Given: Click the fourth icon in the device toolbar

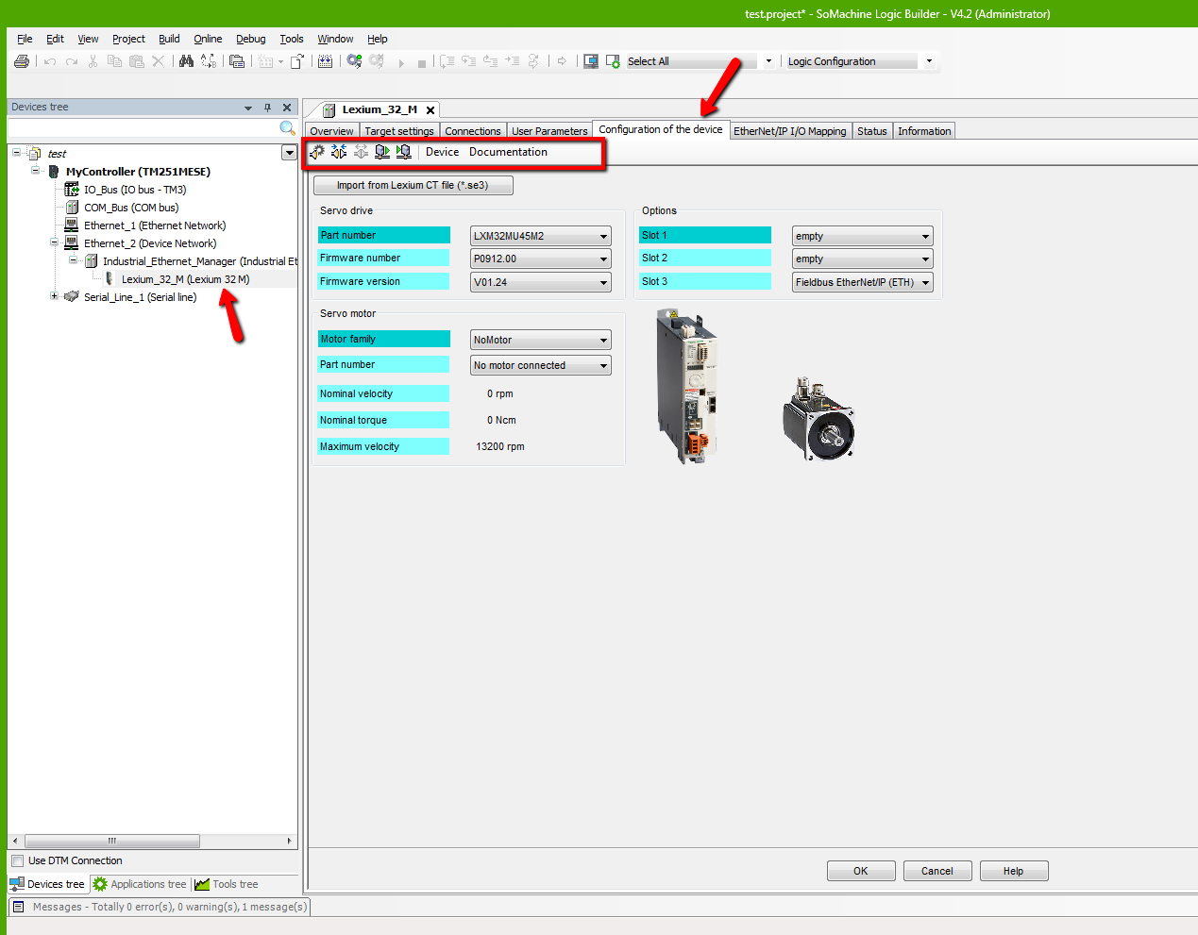Looking at the screenshot, I should click(x=382, y=151).
